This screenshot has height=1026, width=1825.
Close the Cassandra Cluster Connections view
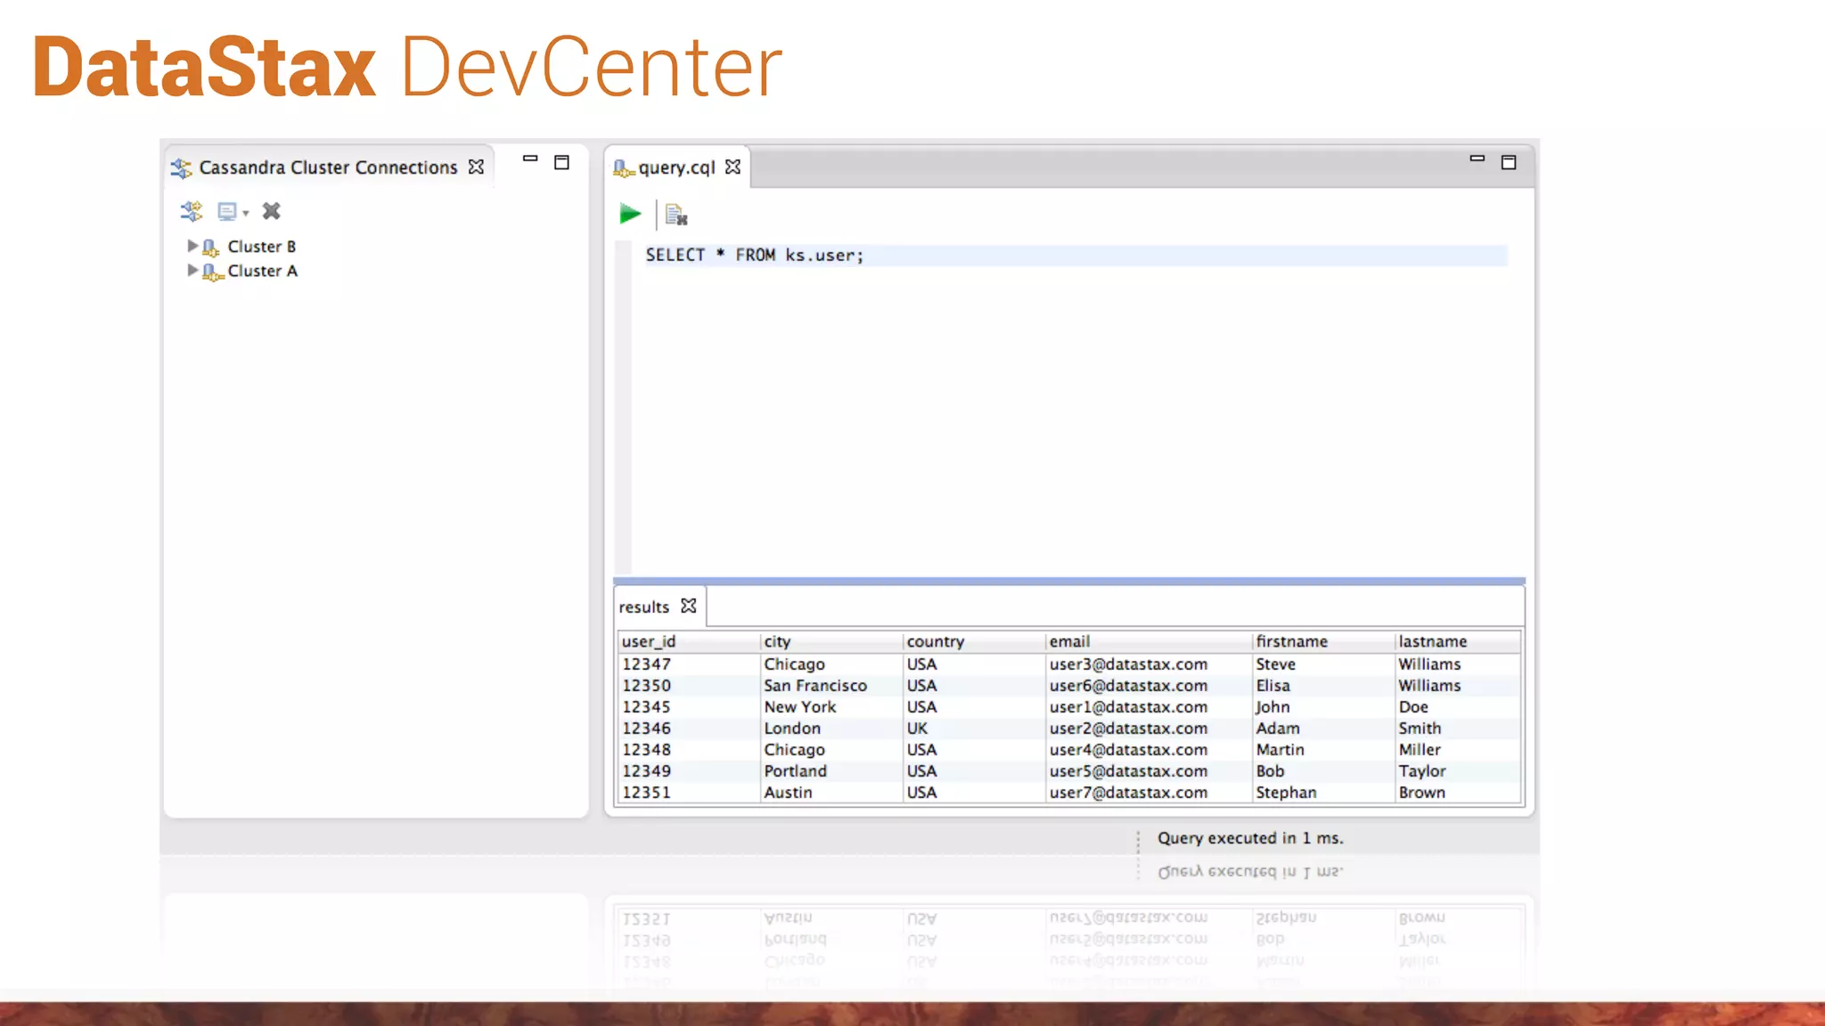coord(476,167)
